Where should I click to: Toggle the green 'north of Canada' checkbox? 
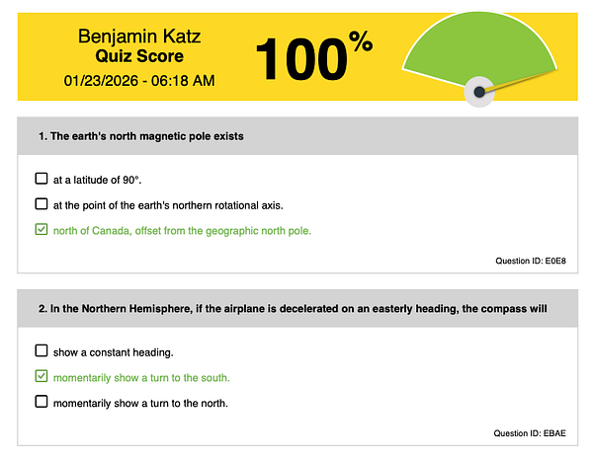[x=41, y=230]
